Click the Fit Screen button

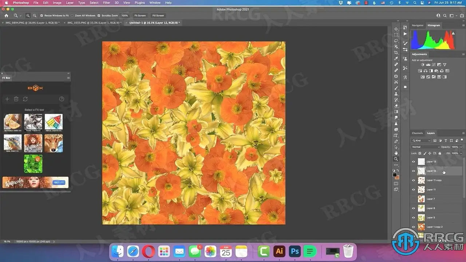[140, 16]
